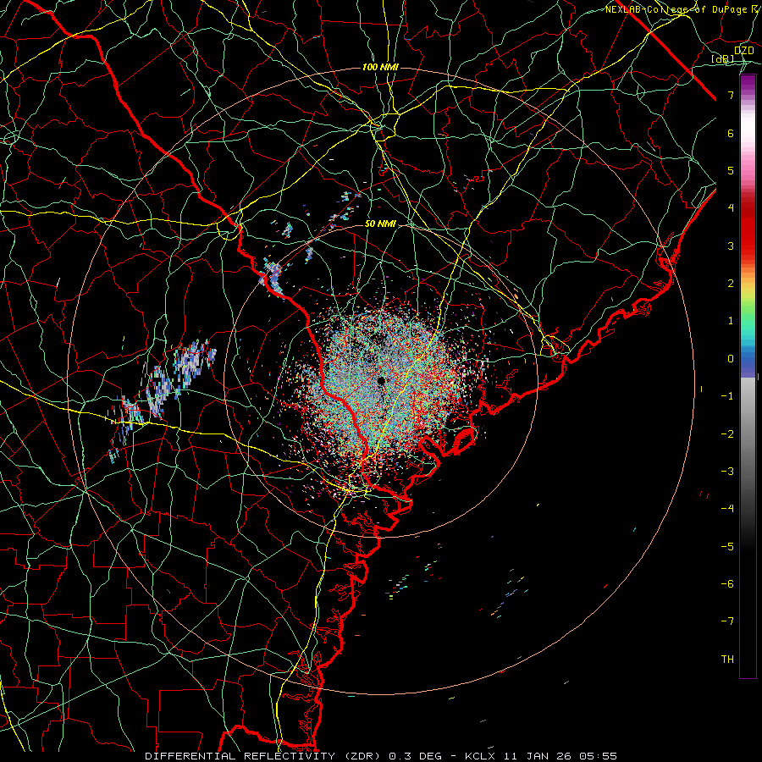Click the KCLX radar site center dot

[381, 380]
